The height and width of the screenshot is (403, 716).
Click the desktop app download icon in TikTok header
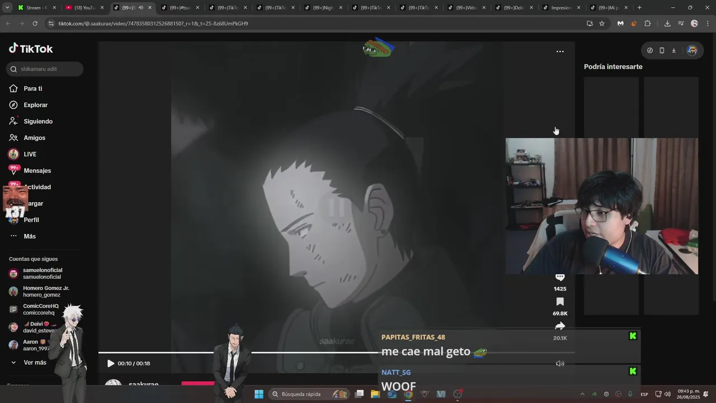pos(673,50)
